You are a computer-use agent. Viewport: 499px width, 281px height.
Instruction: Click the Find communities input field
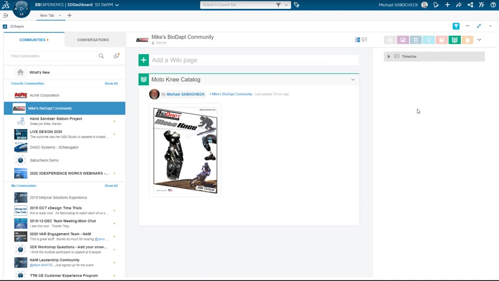53,56
